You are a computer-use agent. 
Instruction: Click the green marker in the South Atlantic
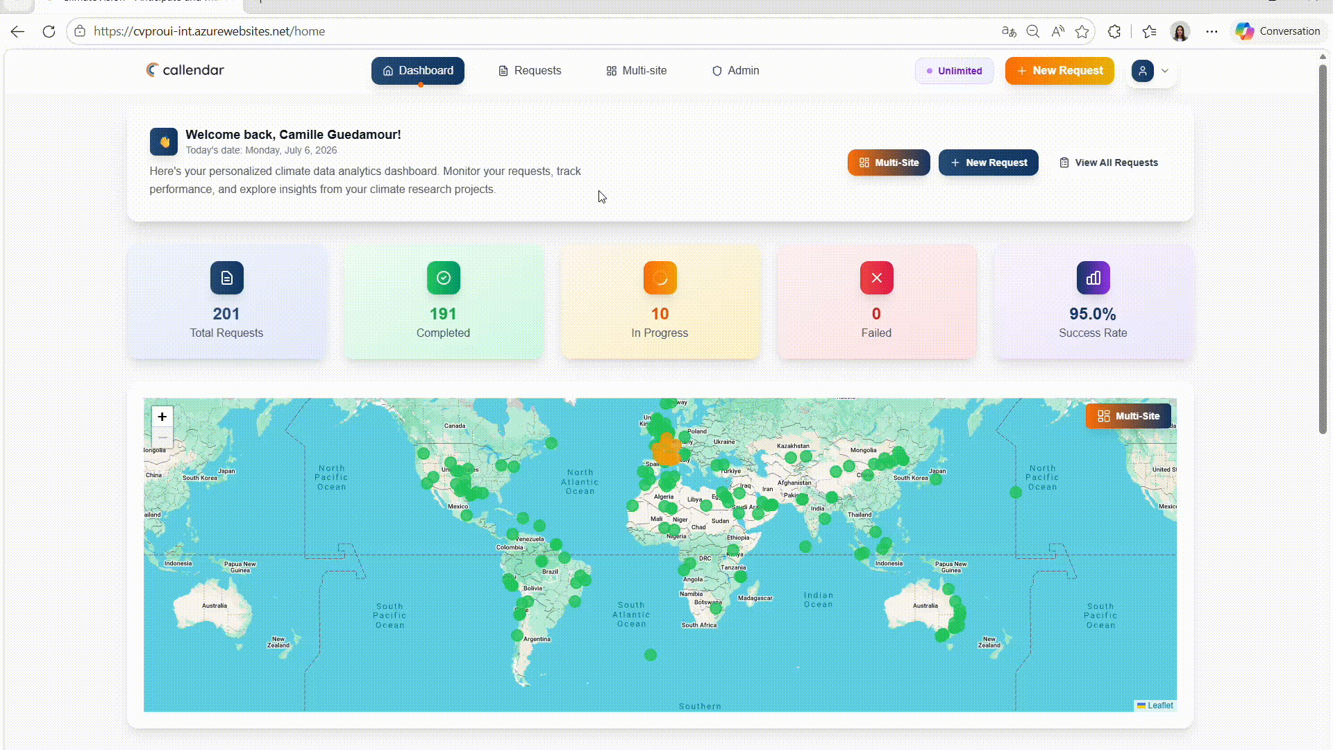tap(651, 655)
